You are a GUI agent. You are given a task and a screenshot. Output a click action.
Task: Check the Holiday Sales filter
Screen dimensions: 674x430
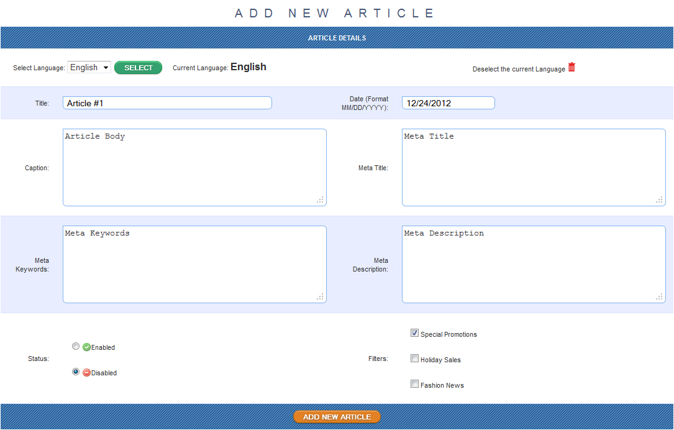tap(414, 359)
